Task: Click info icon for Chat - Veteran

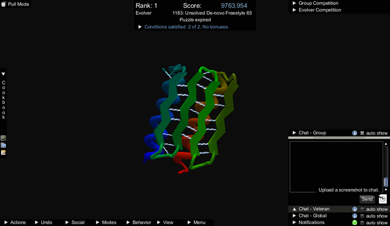Action: coord(355,209)
